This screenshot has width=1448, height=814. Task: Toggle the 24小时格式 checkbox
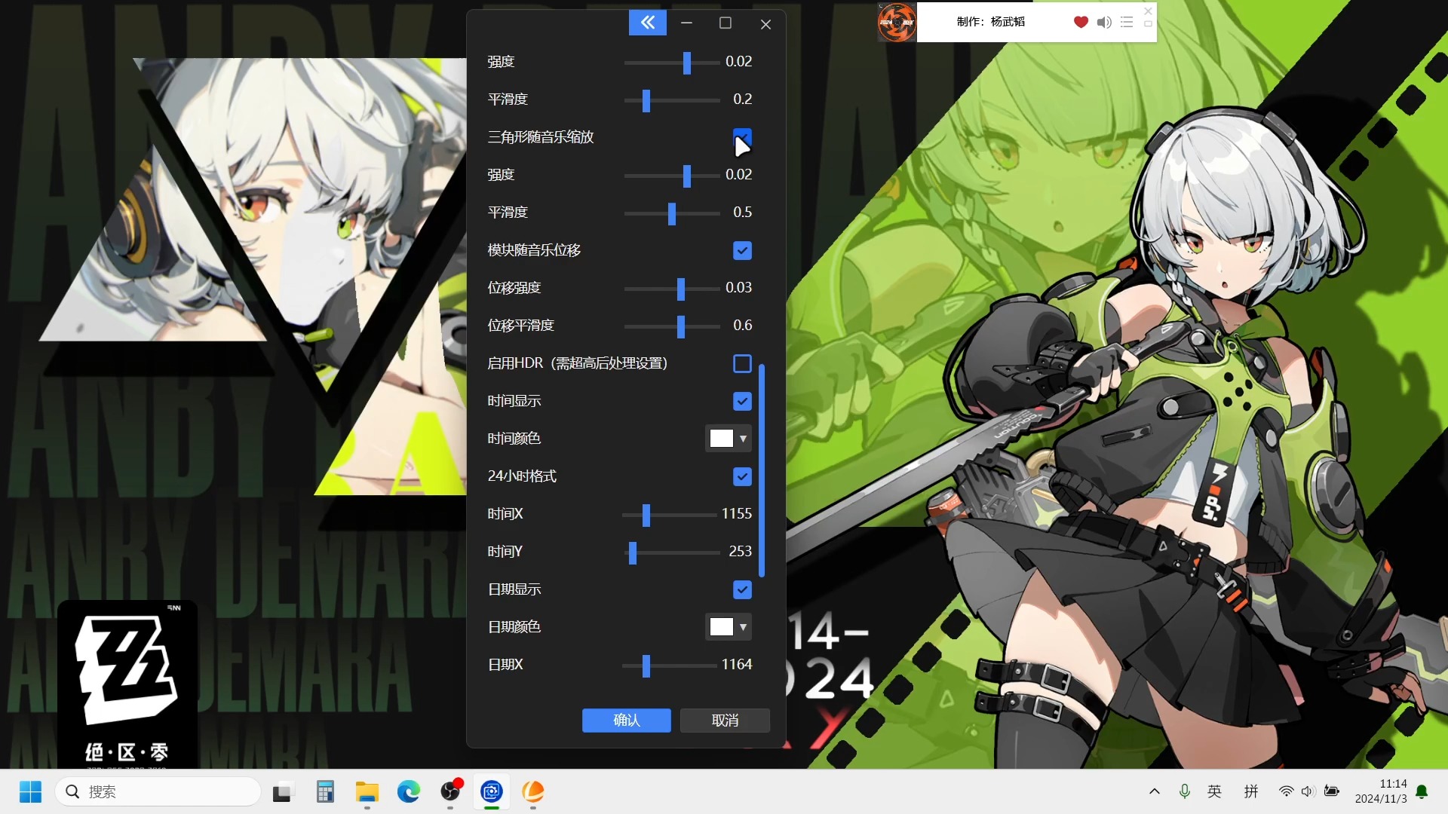742,476
